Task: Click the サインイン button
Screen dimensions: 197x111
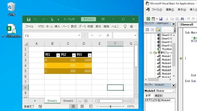Action: tap(88, 19)
